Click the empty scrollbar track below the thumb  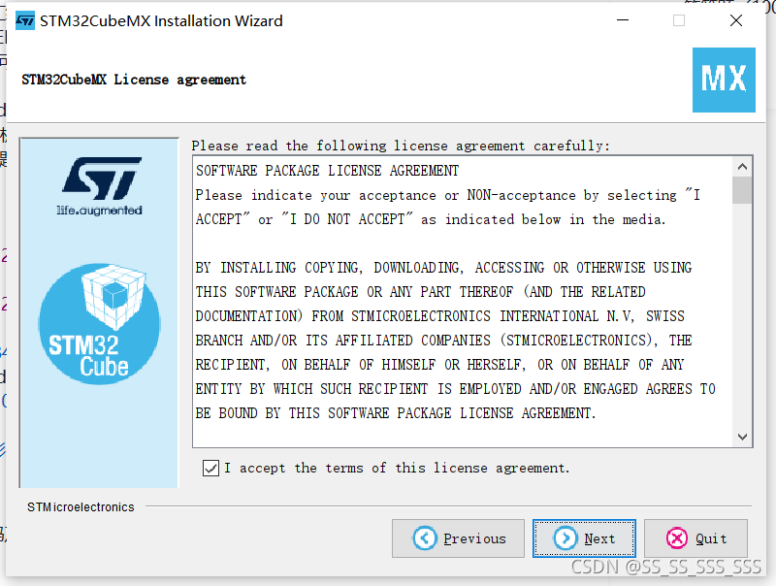pyautogui.click(x=742, y=315)
